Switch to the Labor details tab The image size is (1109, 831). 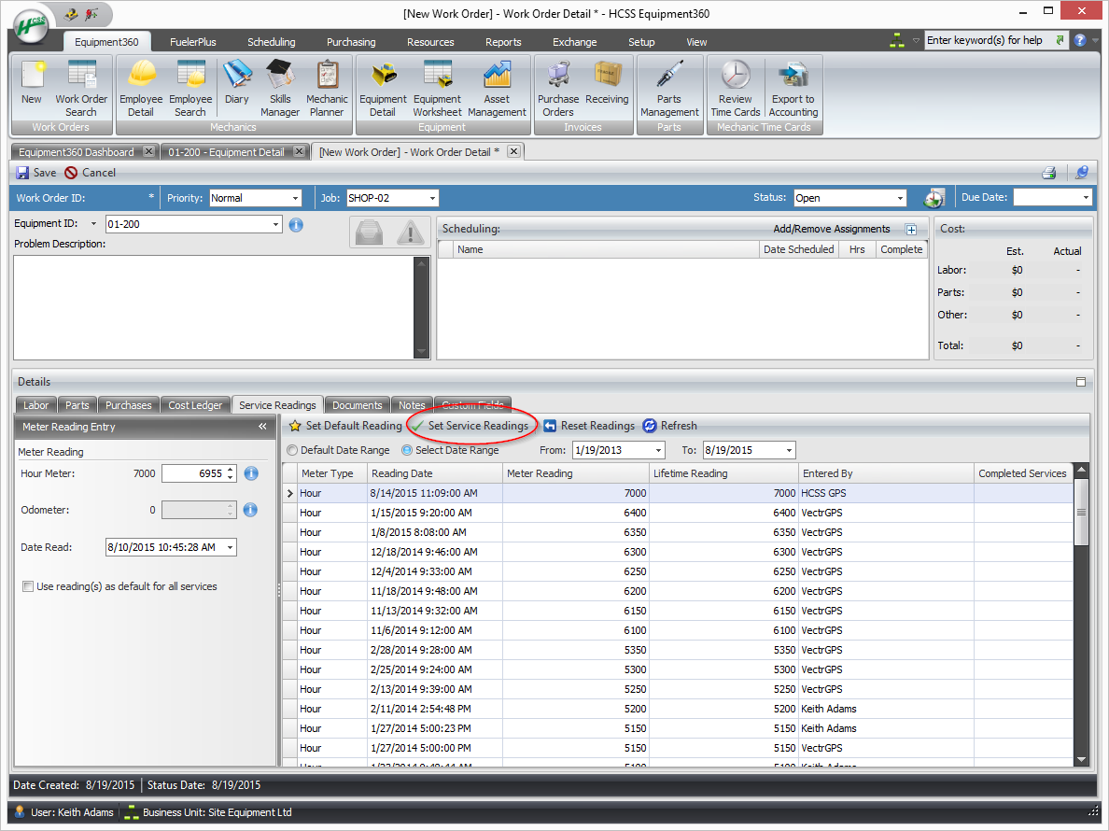point(36,405)
